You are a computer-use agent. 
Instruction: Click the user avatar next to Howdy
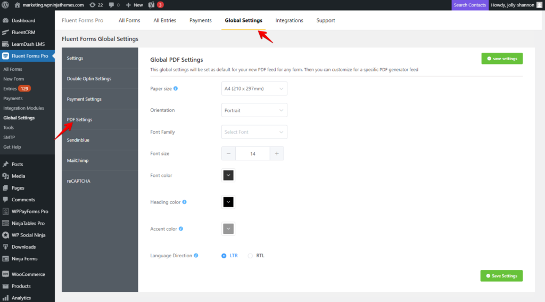[539, 5]
